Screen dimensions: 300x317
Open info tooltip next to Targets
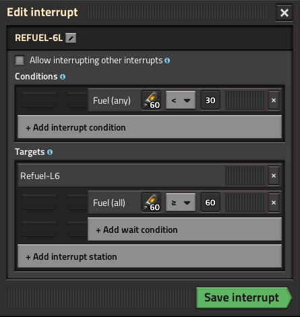50,152
